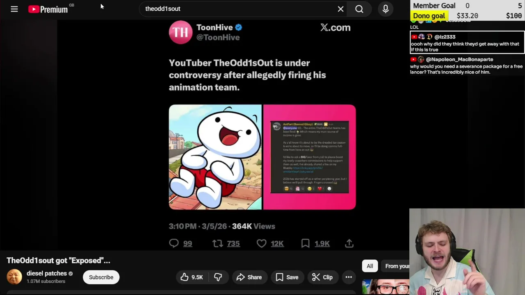This screenshot has height=295, width=525.
Task: Open the hamburger guide menu
Action: point(14,9)
